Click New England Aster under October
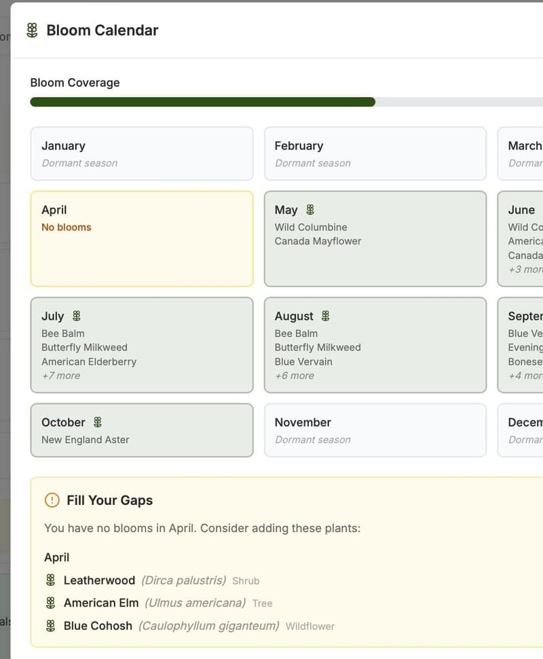543x659 pixels. (x=84, y=439)
